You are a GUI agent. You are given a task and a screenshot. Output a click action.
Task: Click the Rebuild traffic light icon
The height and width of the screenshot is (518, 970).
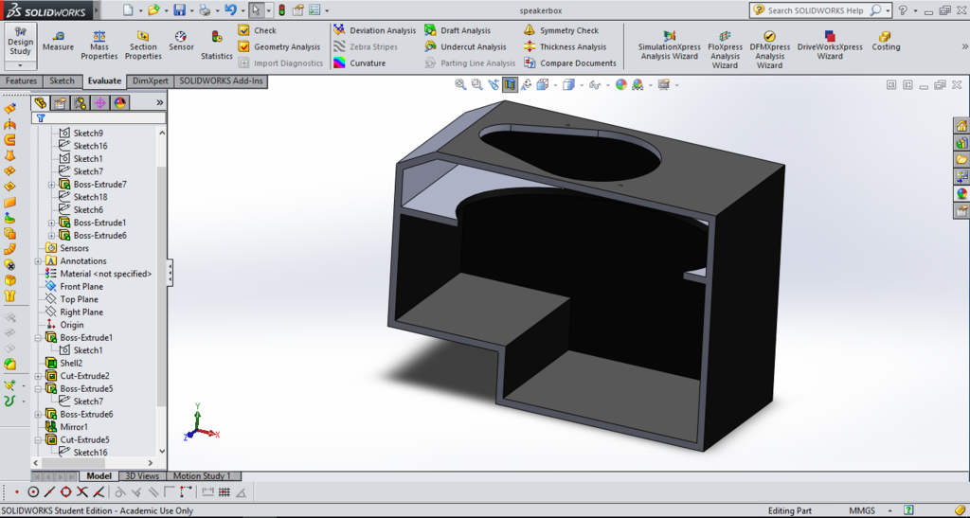[x=281, y=9]
